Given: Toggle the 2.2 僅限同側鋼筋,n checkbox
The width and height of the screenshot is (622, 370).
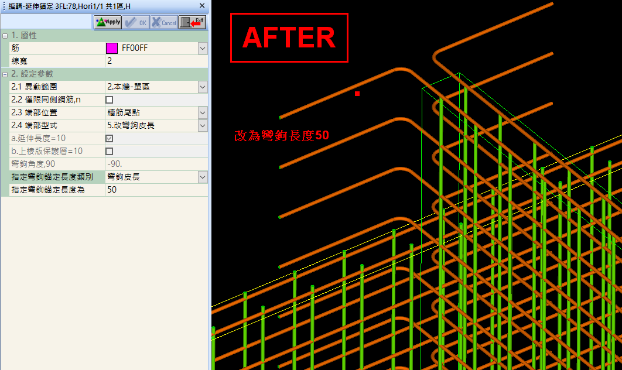Looking at the screenshot, I should pyautogui.click(x=110, y=100).
